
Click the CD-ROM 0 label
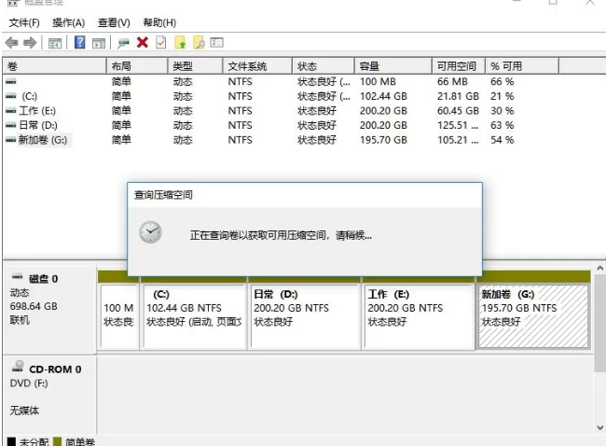(x=55, y=369)
